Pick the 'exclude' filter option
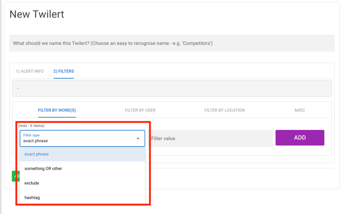 32,183
